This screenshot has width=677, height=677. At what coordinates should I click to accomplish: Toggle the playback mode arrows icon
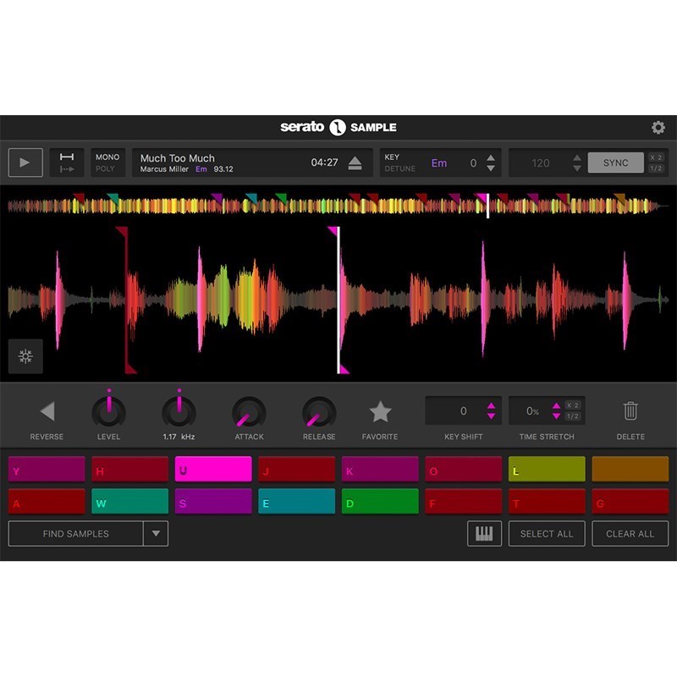coord(67,162)
